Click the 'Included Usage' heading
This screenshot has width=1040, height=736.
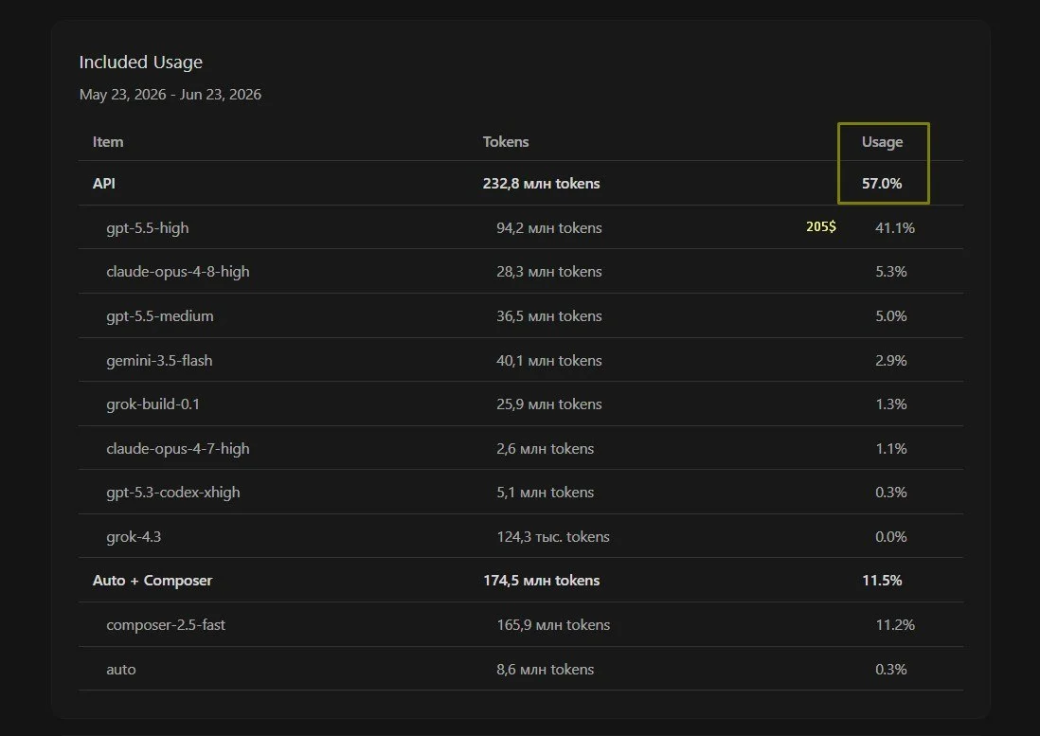click(140, 63)
